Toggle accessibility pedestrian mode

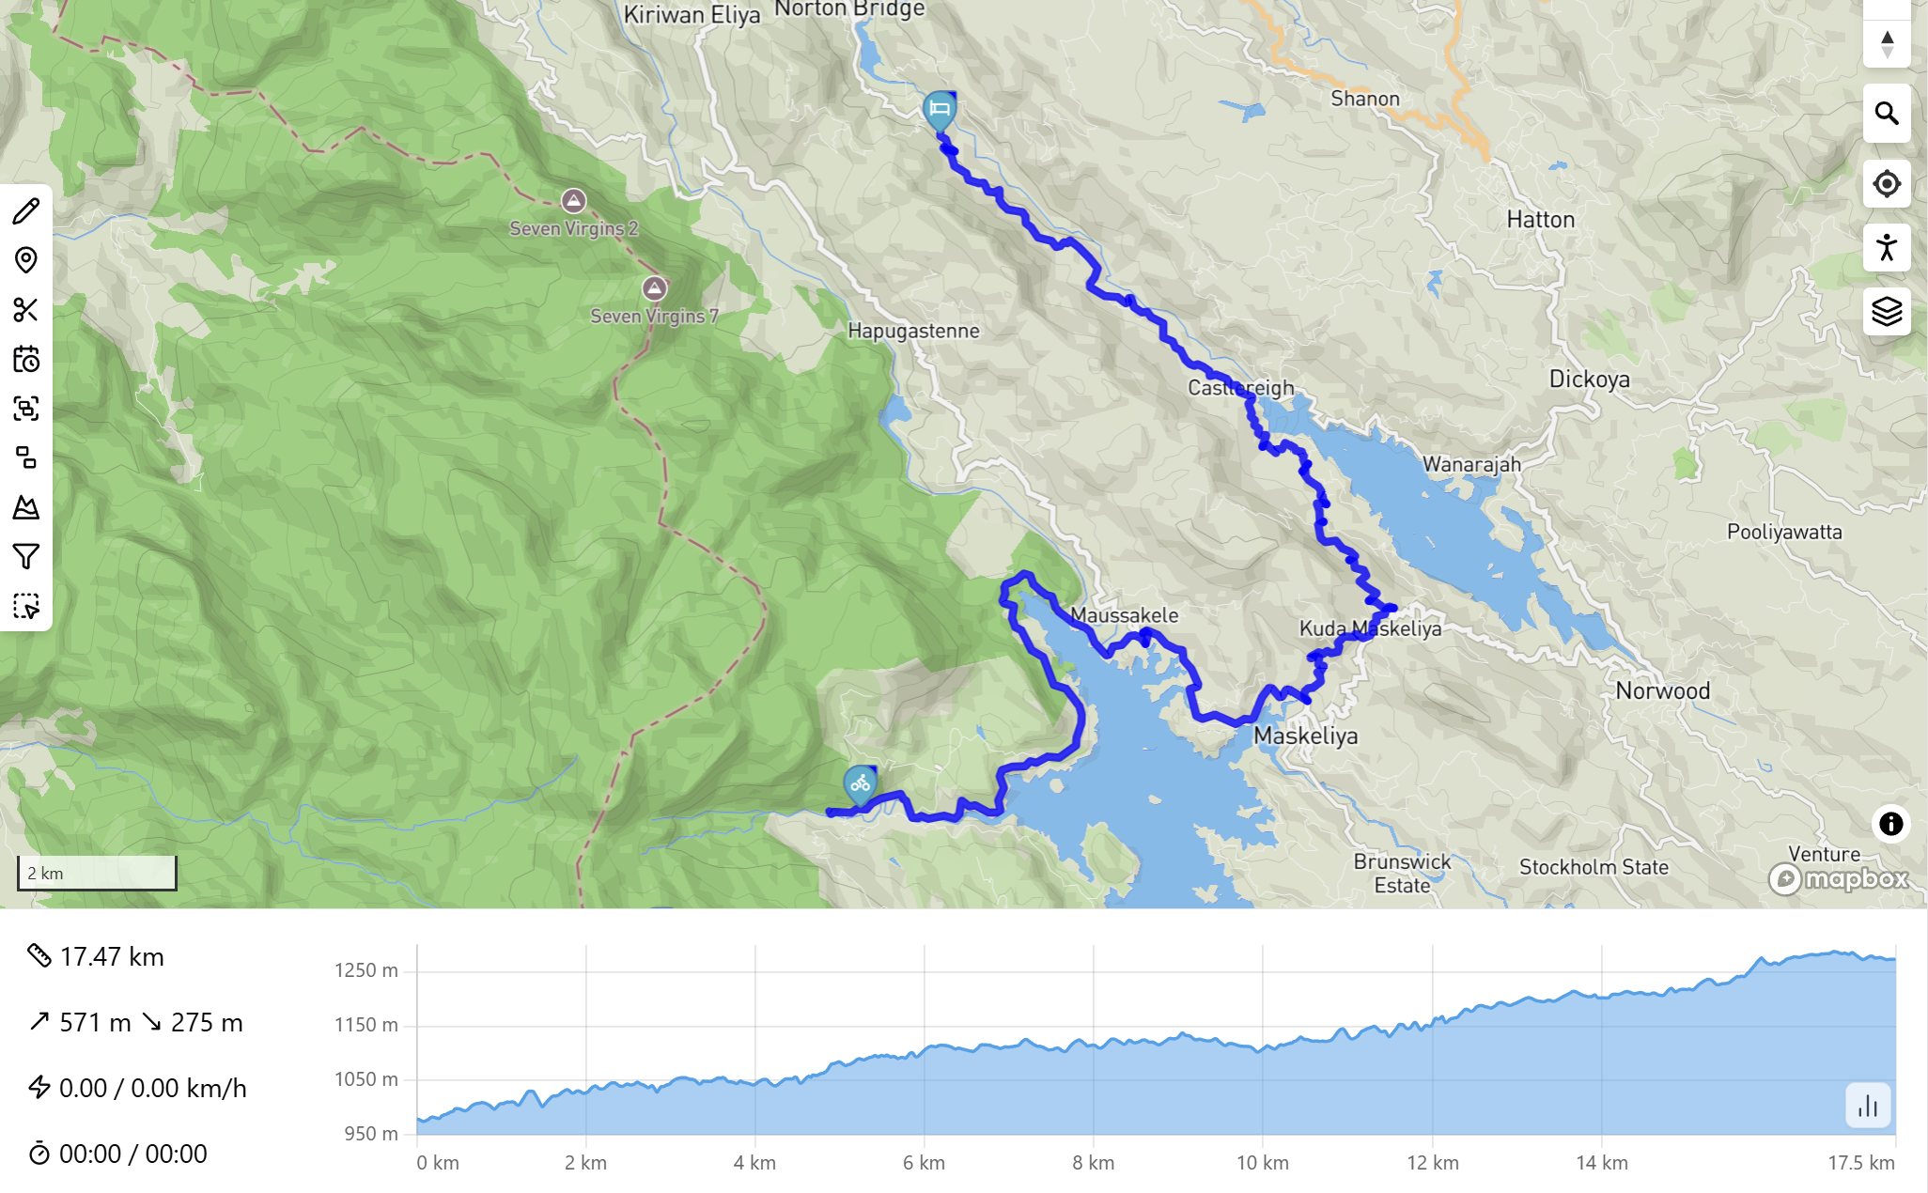(x=1888, y=248)
